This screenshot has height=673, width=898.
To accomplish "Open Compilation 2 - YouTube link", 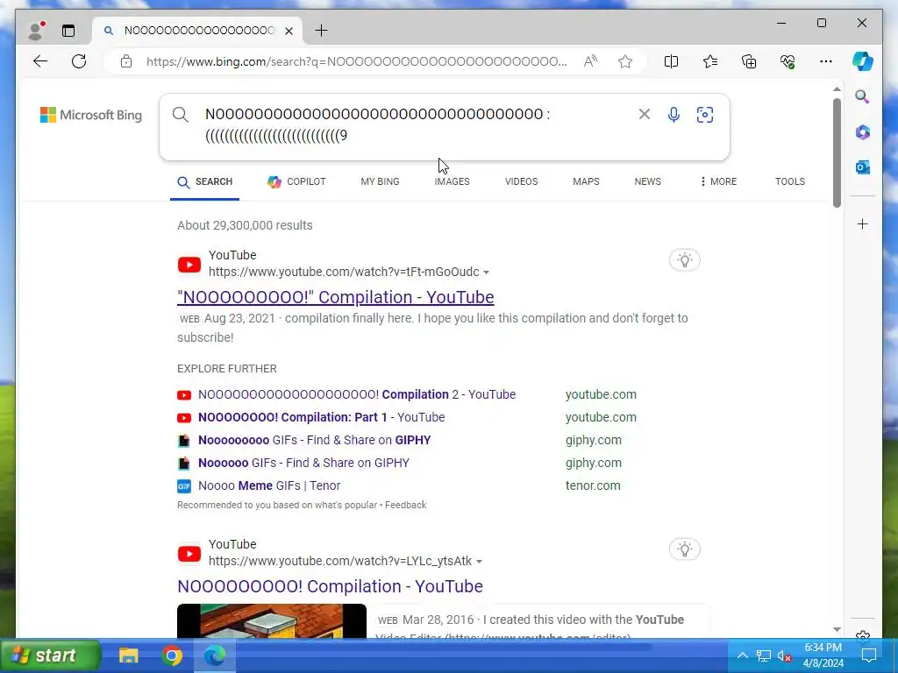I will pos(357,394).
